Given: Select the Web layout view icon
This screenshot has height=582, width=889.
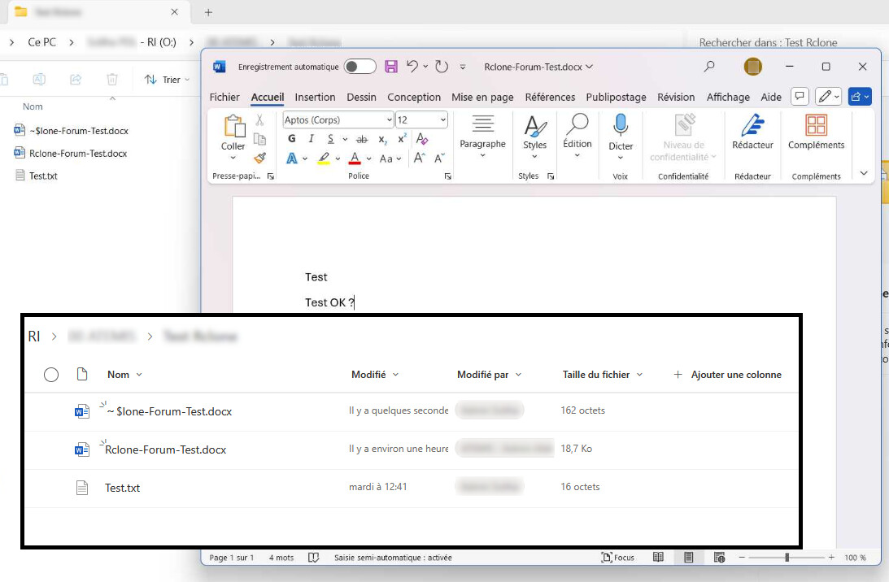Looking at the screenshot, I should tap(719, 558).
